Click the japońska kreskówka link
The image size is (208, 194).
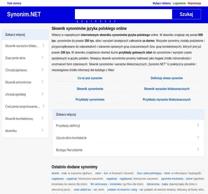click(x=172, y=179)
